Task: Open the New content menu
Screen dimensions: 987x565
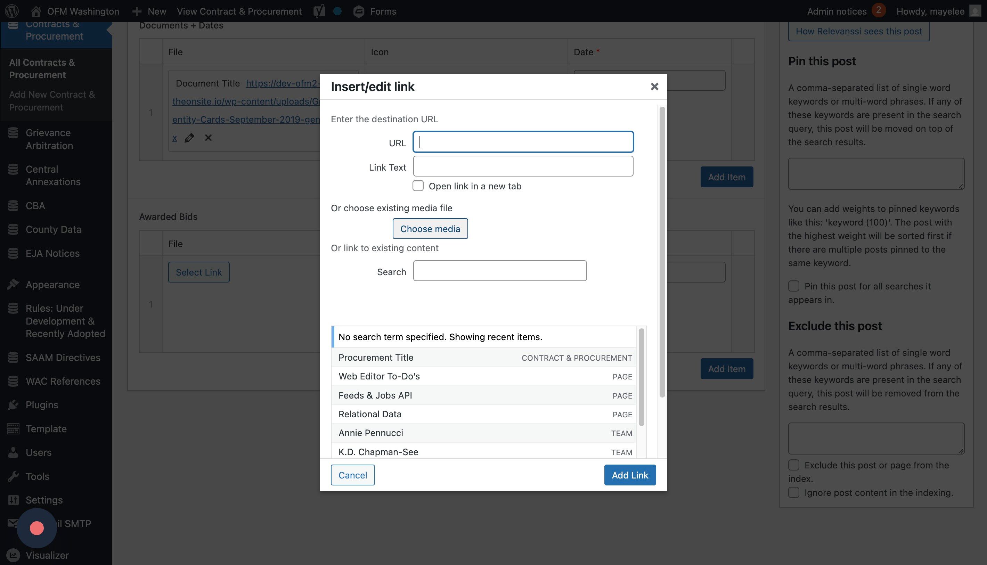Action: coord(149,11)
